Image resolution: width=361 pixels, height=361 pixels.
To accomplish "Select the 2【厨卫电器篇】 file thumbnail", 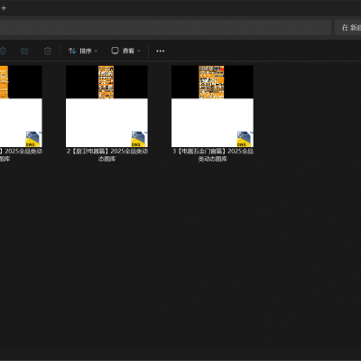I will pos(106,106).
